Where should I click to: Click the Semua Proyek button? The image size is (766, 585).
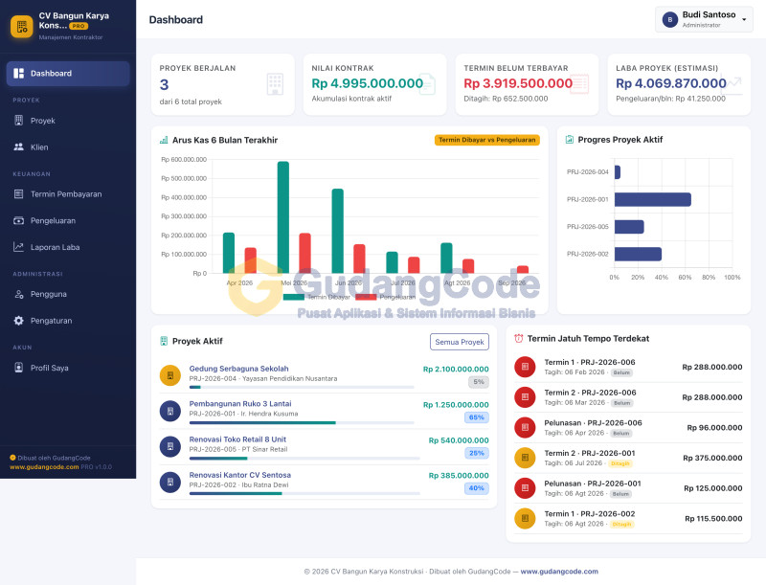[x=460, y=342]
